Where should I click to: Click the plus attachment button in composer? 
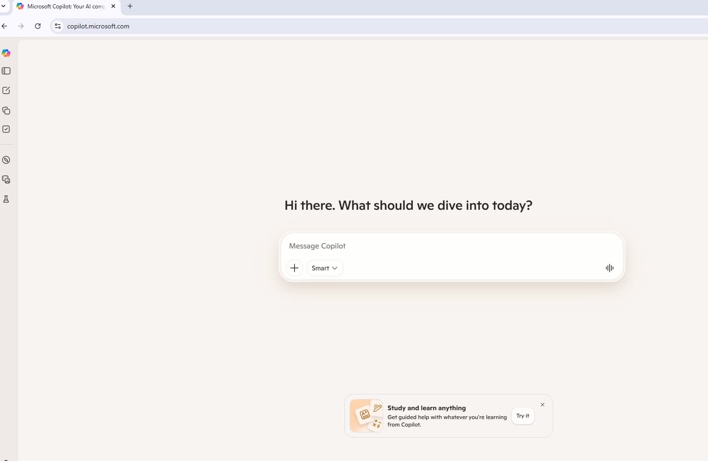[294, 268]
